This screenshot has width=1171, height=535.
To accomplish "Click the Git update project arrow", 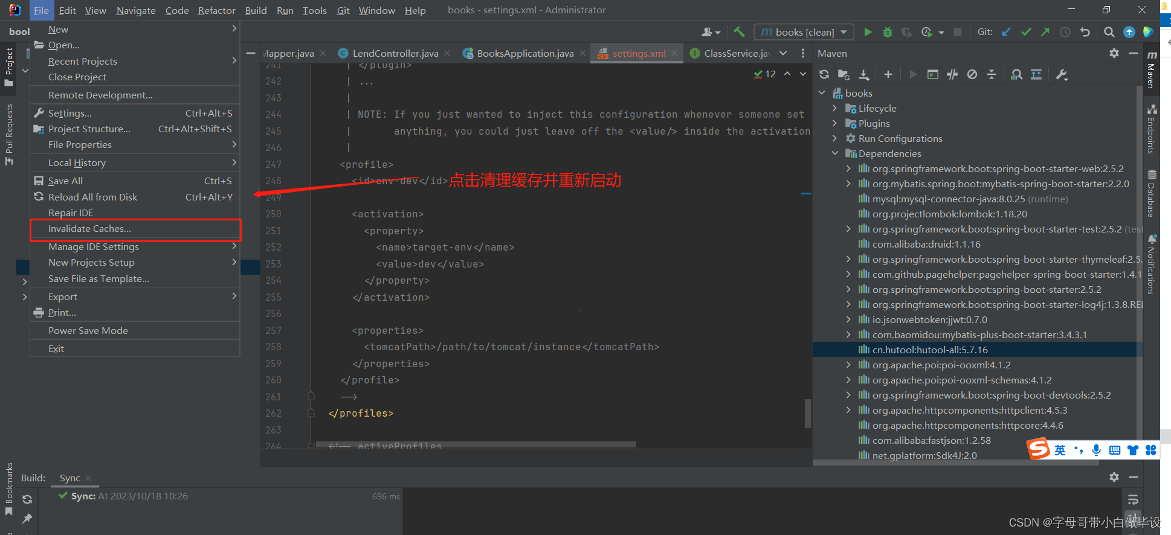I will click(x=1006, y=32).
